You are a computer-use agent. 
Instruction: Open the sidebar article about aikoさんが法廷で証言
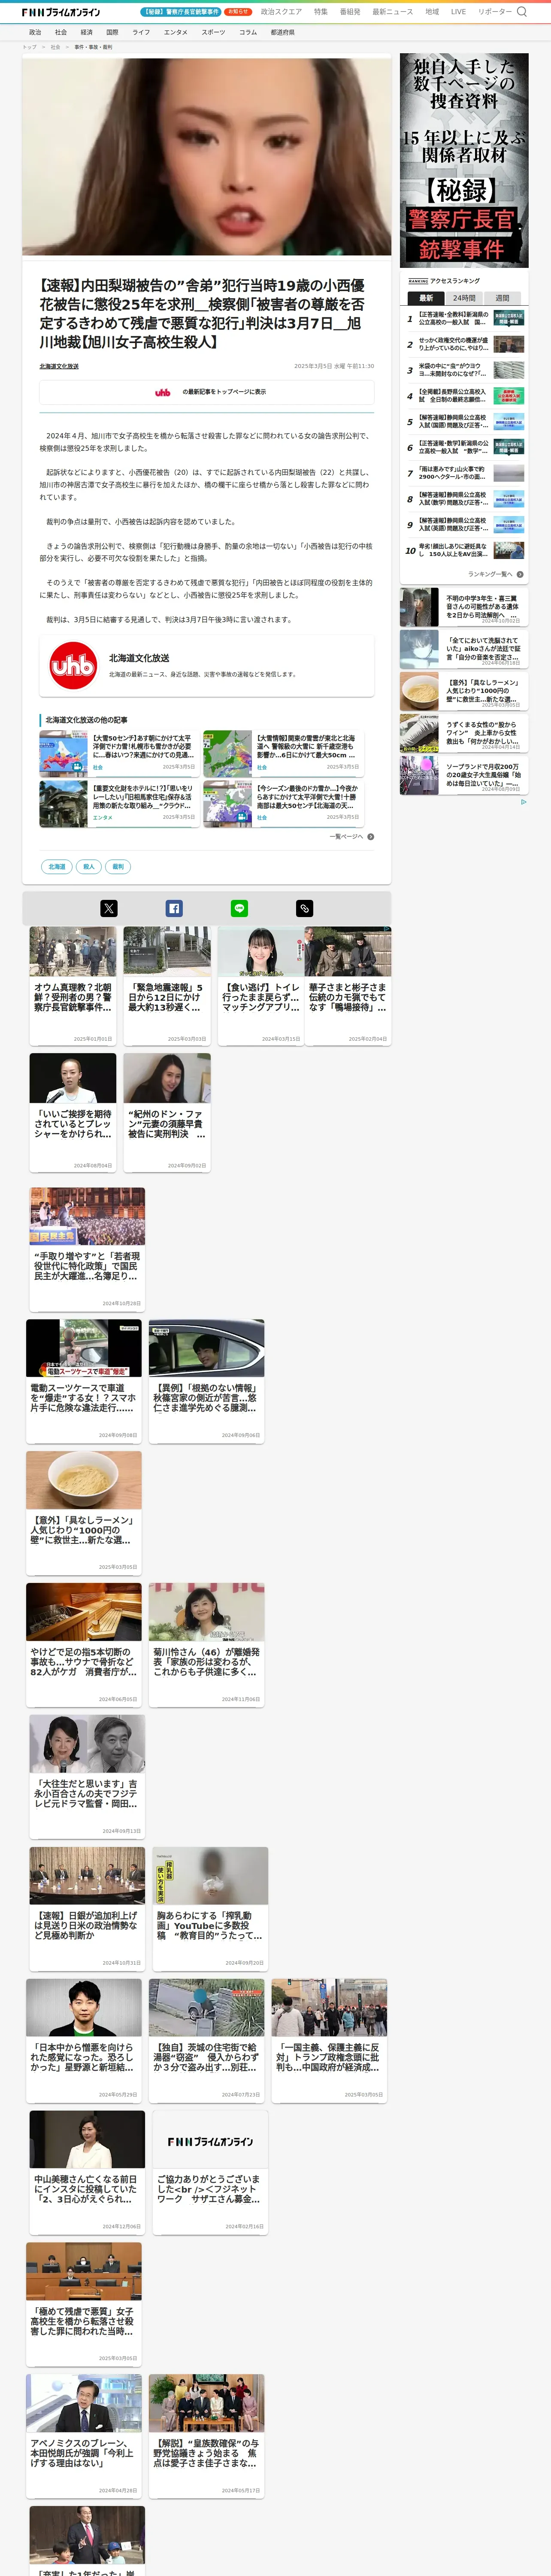pos(464,649)
